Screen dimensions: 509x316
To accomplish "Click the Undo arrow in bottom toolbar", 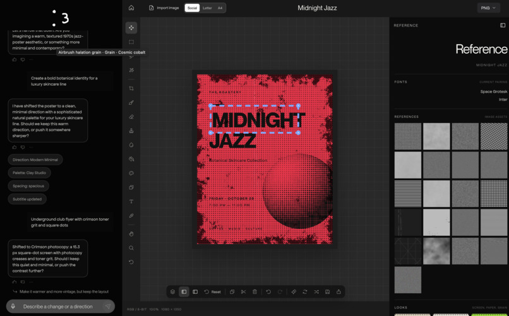I will click(x=268, y=291).
